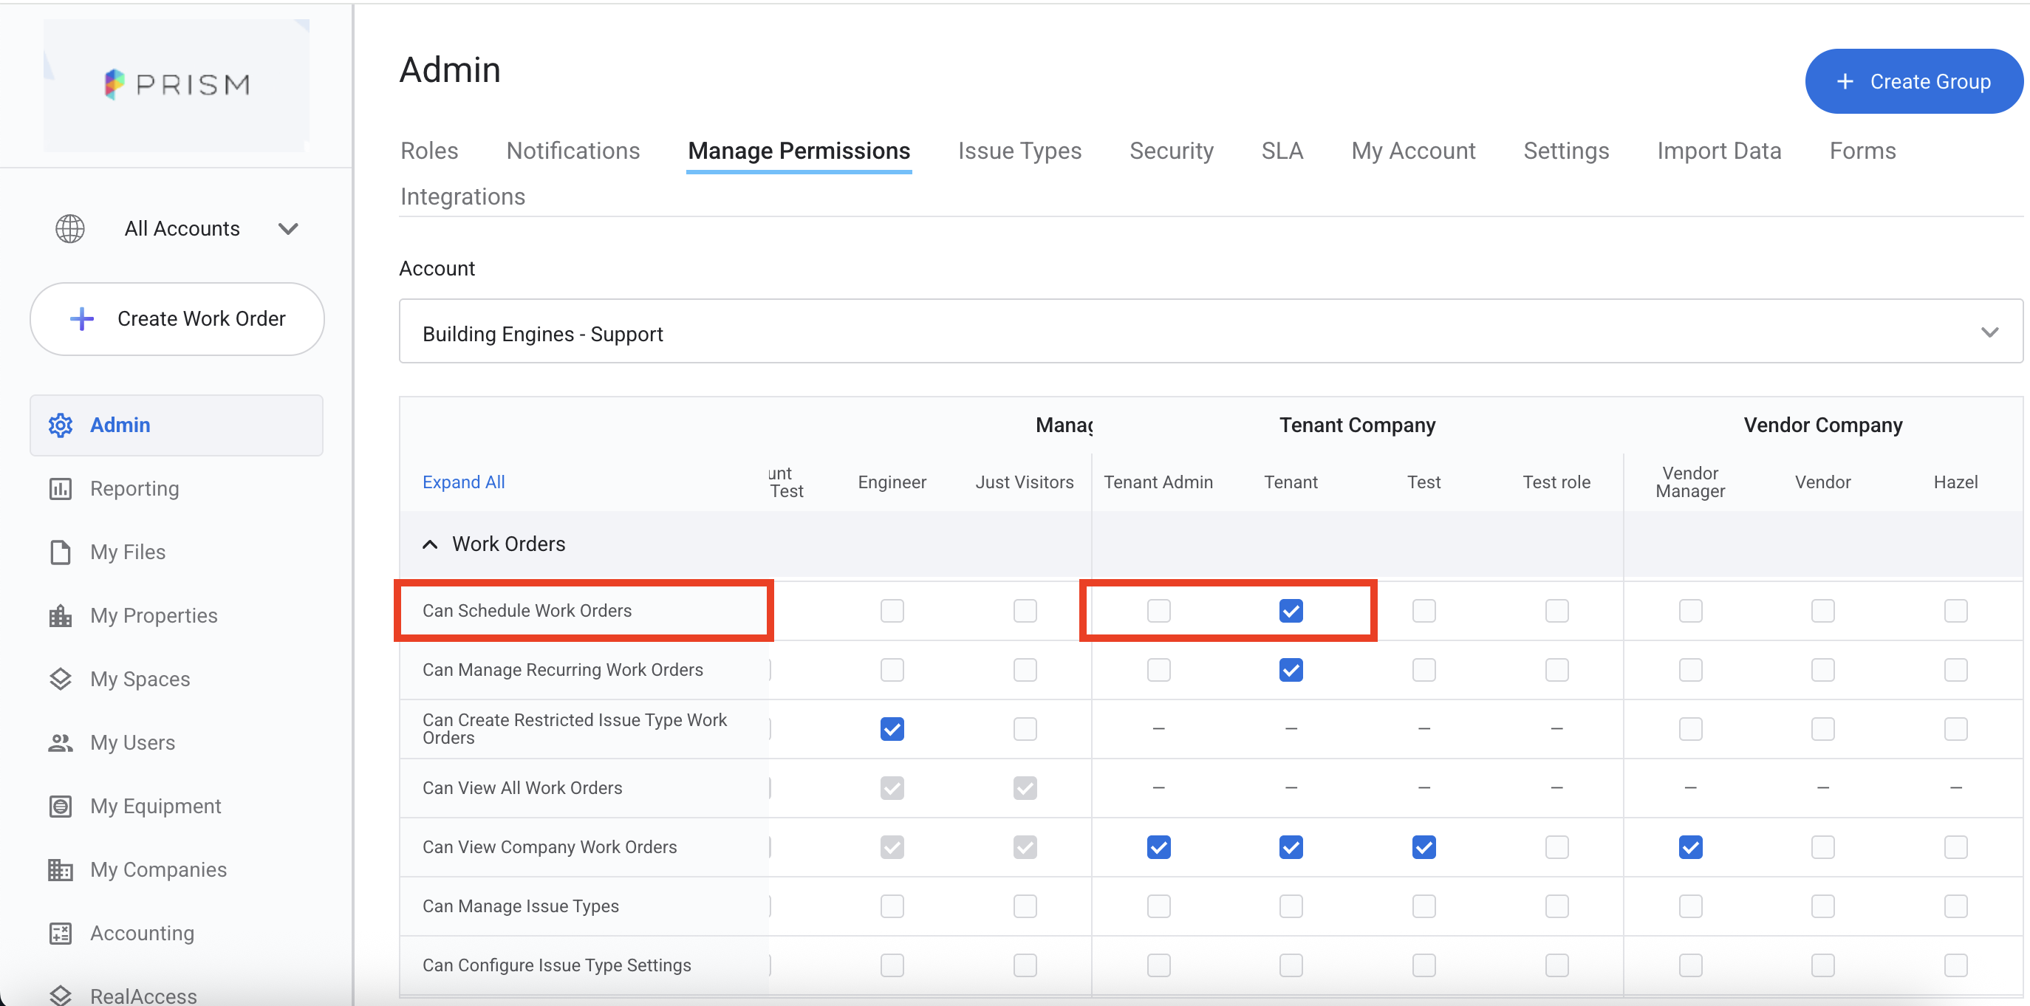Viewport: 2030px width, 1006px height.
Task: Uncheck Can View Company Work Orders for Vendor Manager
Action: [x=1690, y=847]
